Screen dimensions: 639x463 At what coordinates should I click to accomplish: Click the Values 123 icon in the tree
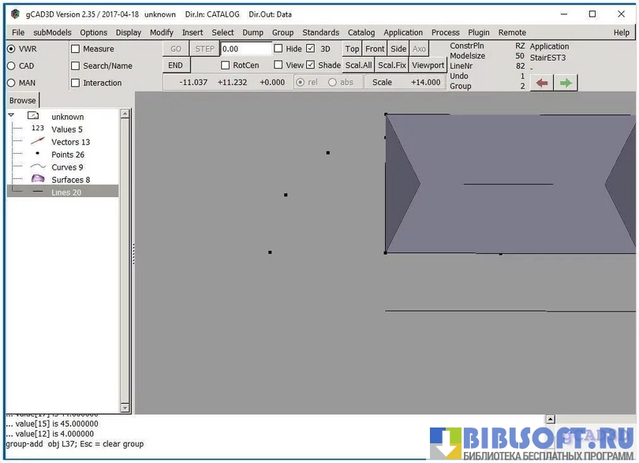[x=37, y=129]
